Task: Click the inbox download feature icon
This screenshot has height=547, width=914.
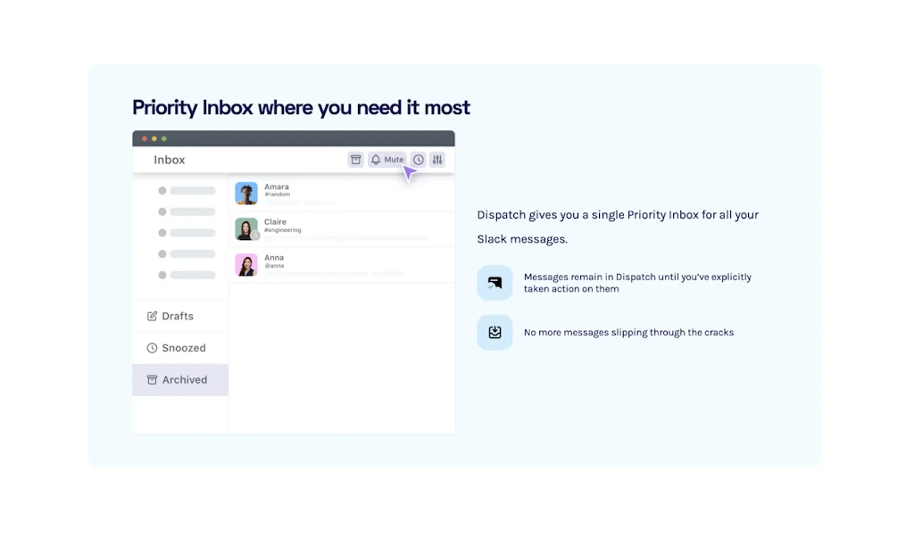Action: coord(494,332)
